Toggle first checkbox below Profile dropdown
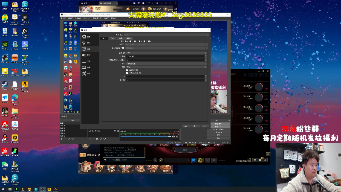This screenshot has height=192, width=341. tap(127, 70)
